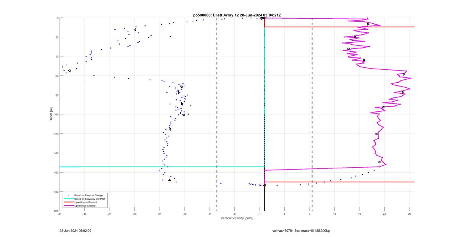This screenshot has width=458, height=237.
Task: Click the x-axis tick label '-11'
Action: 210,215
